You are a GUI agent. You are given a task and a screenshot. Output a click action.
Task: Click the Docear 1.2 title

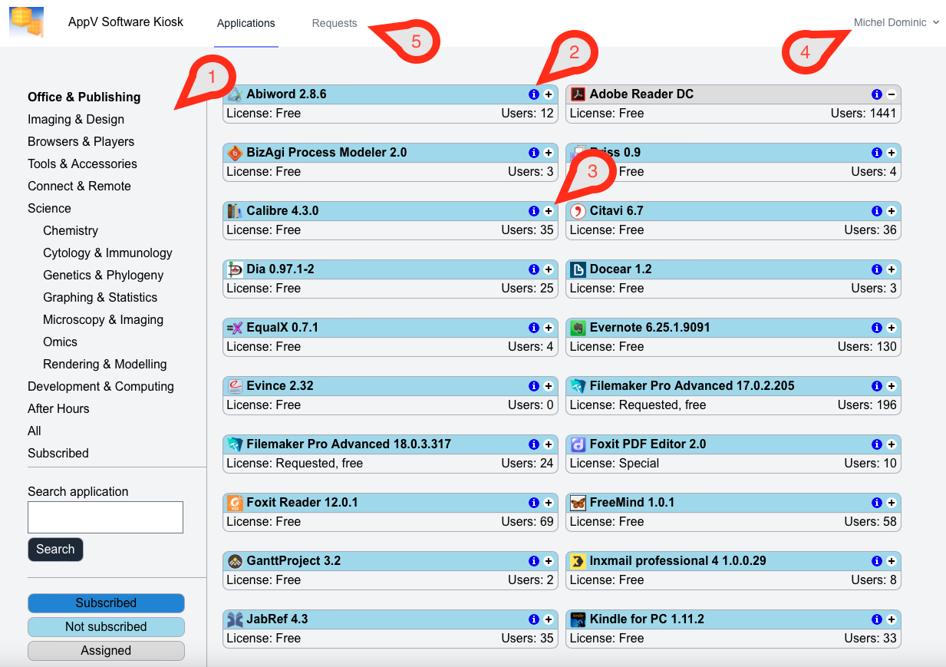point(621,269)
